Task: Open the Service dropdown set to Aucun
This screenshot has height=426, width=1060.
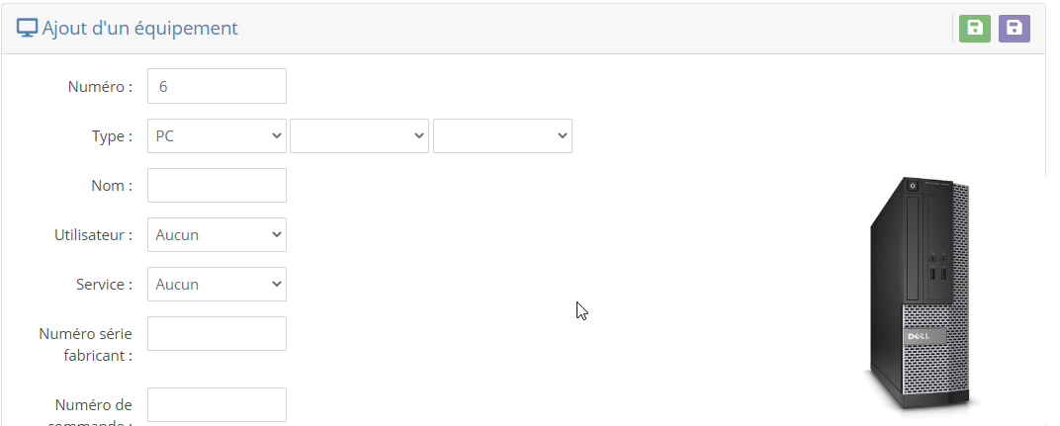Action: (217, 284)
